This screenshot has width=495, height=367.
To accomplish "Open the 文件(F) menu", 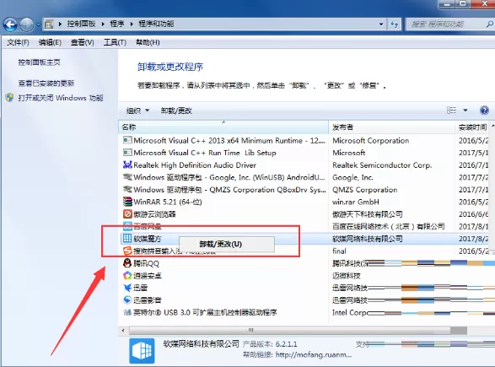I will [x=18, y=42].
